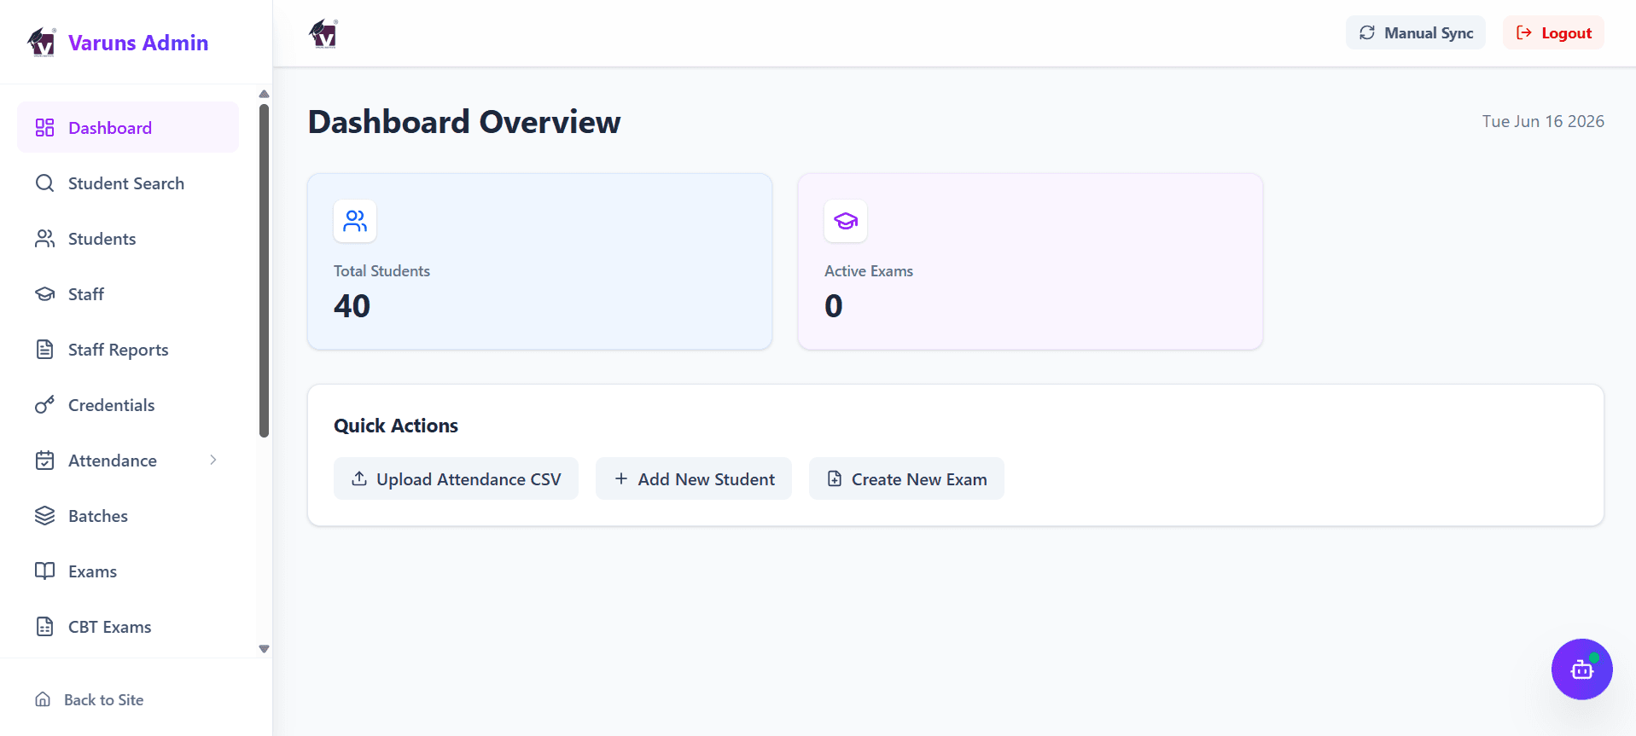The width and height of the screenshot is (1636, 736).
Task: Click the Active Exams graduation cap icon
Action: pyautogui.click(x=846, y=221)
